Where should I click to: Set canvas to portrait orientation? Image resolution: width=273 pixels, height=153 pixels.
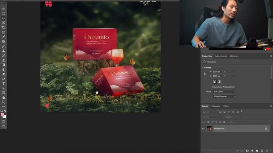tap(215, 82)
